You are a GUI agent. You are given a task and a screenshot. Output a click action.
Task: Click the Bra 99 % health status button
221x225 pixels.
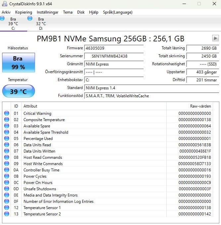click(19, 63)
